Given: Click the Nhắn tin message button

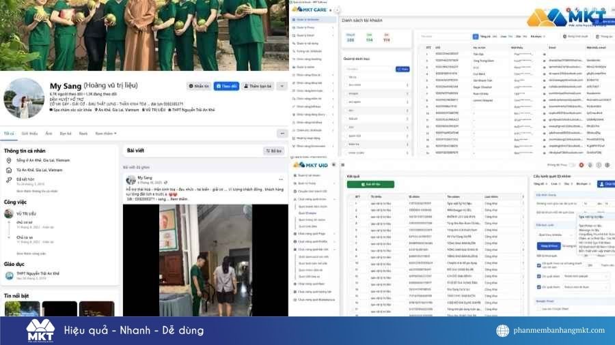Looking at the screenshot, I should point(198,87).
